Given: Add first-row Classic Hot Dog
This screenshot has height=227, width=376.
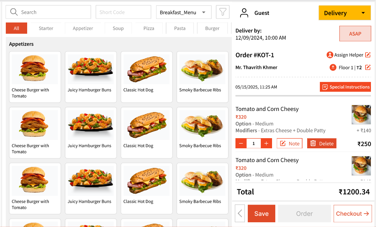Looking at the screenshot, I should click(x=146, y=77).
